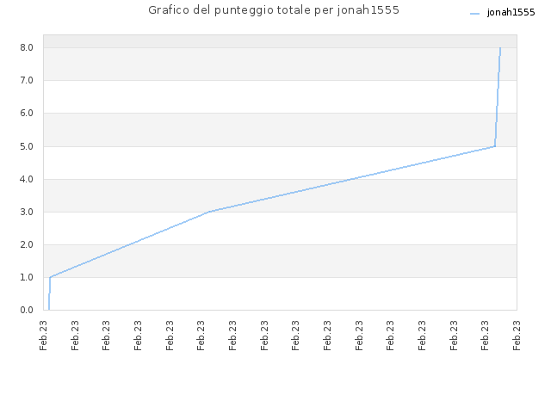Click the 3.0 y-axis label

[27, 212]
